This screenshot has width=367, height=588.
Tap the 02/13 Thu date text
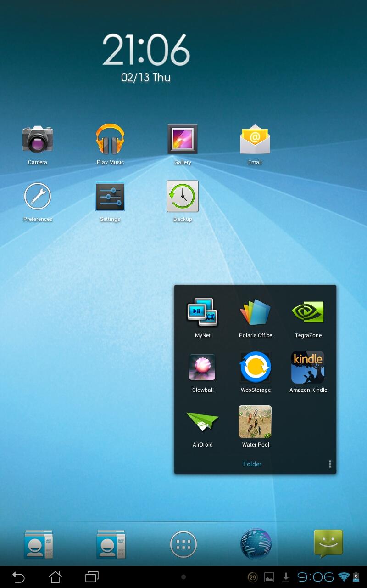click(x=146, y=77)
